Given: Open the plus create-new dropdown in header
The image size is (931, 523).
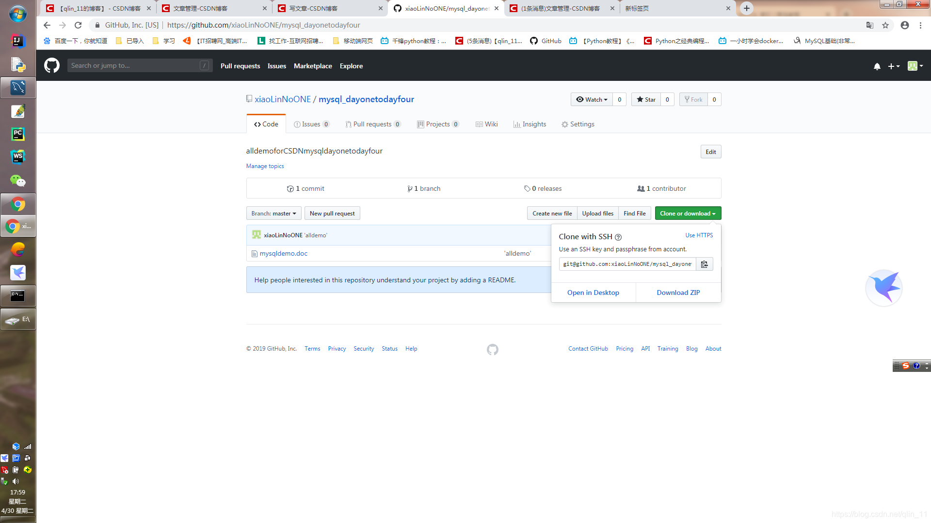Looking at the screenshot, I should click(x=893, y=66).
